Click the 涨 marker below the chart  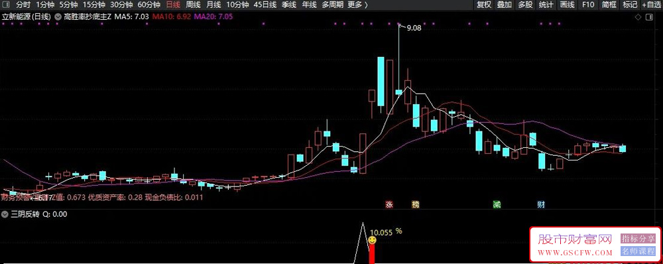click(x=389, y=205)
